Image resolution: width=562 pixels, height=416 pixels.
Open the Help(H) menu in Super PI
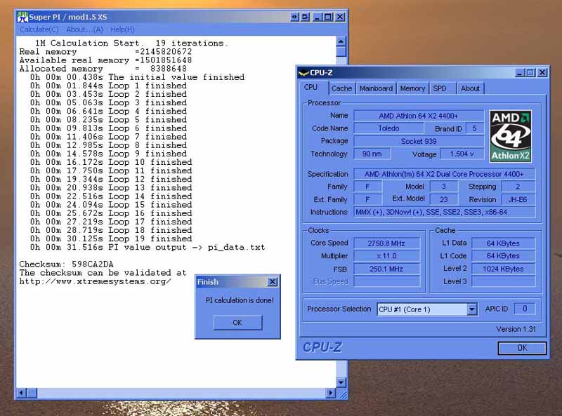pos(122,29)
